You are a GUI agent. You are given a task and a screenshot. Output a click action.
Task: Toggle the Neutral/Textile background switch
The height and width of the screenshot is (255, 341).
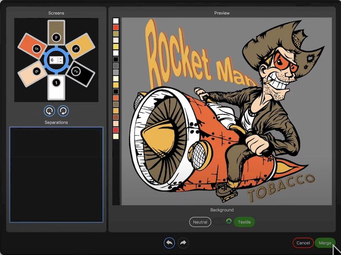tap(223, 221)
